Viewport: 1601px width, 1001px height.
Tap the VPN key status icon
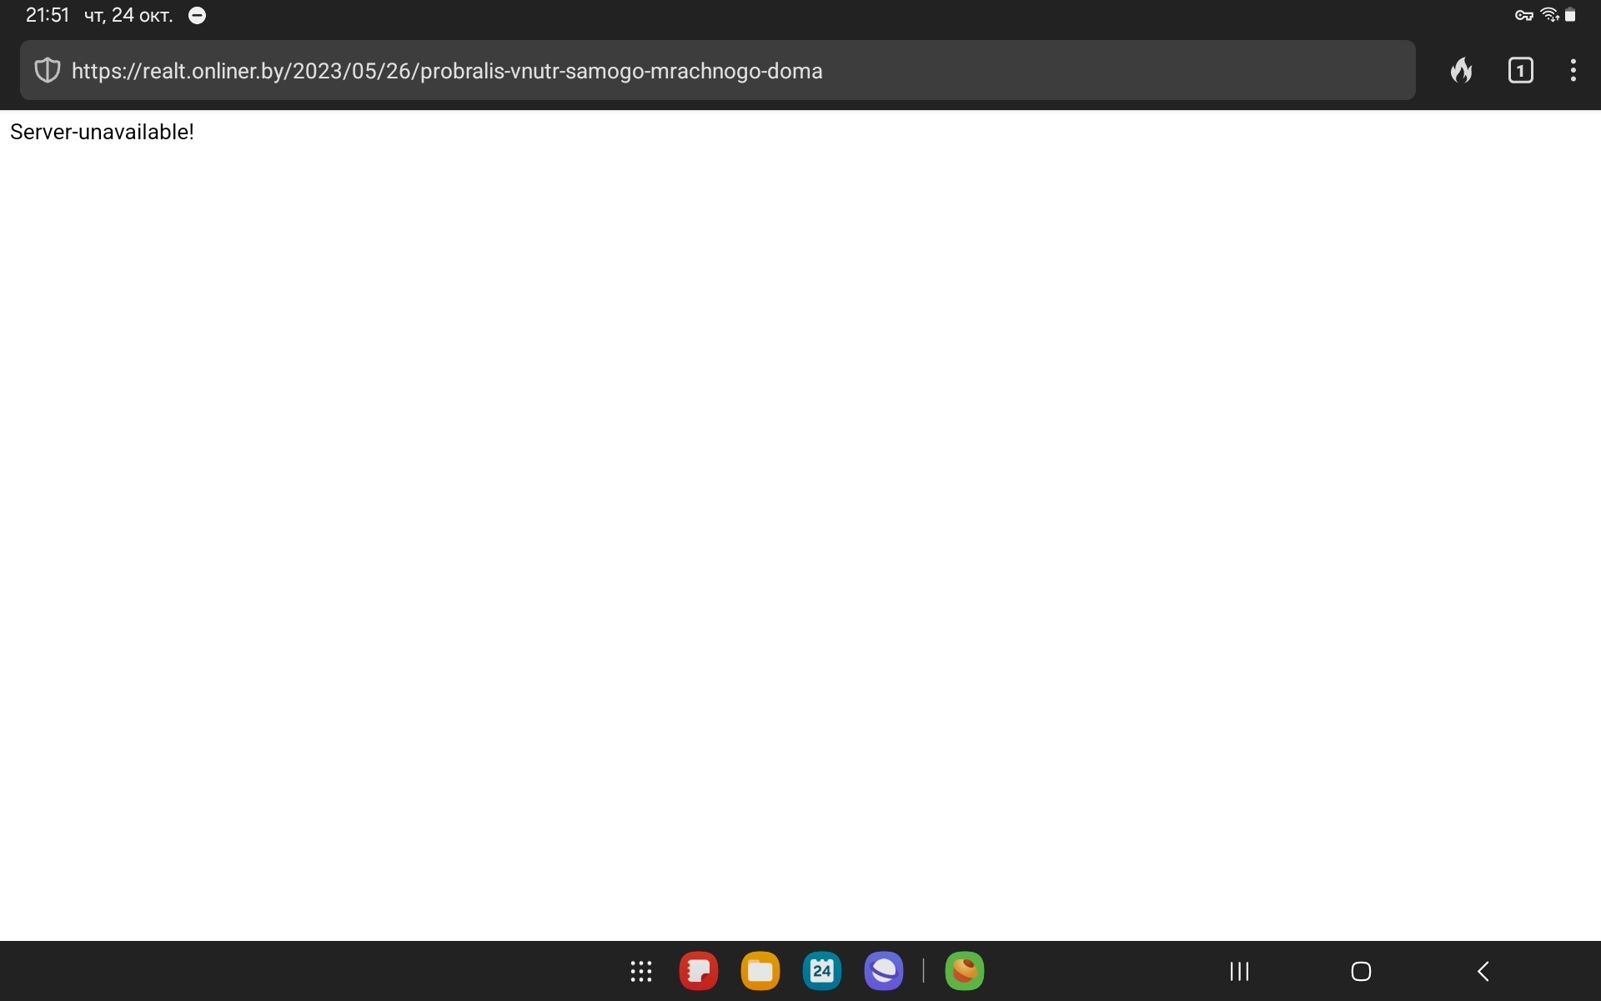point(1524,16)
